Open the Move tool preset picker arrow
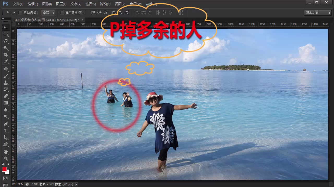This screenshot has height=187, width=334. coord(14,13)
